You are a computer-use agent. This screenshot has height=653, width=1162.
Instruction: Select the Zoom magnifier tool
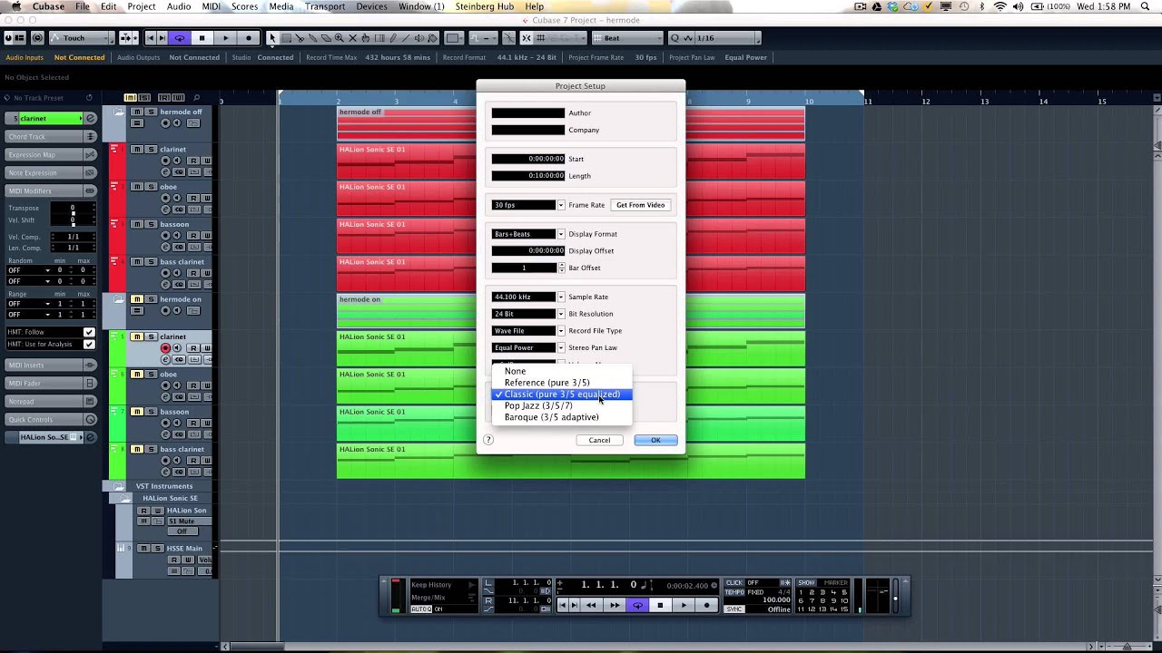pos(339,38)
